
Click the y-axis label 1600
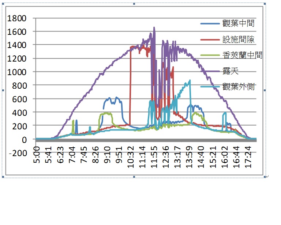pyautogui.click(x=17, y=32)
